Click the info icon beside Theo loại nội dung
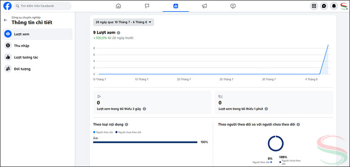The image size is (350, 167). [126, 124]
